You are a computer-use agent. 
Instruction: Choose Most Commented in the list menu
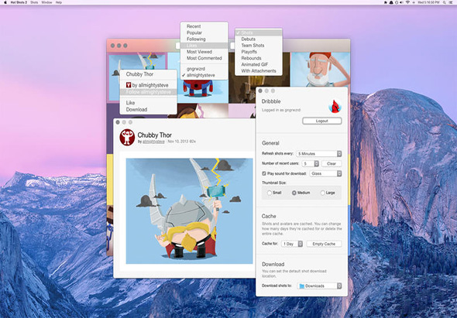pyautogui.click(x=204, y=58)
